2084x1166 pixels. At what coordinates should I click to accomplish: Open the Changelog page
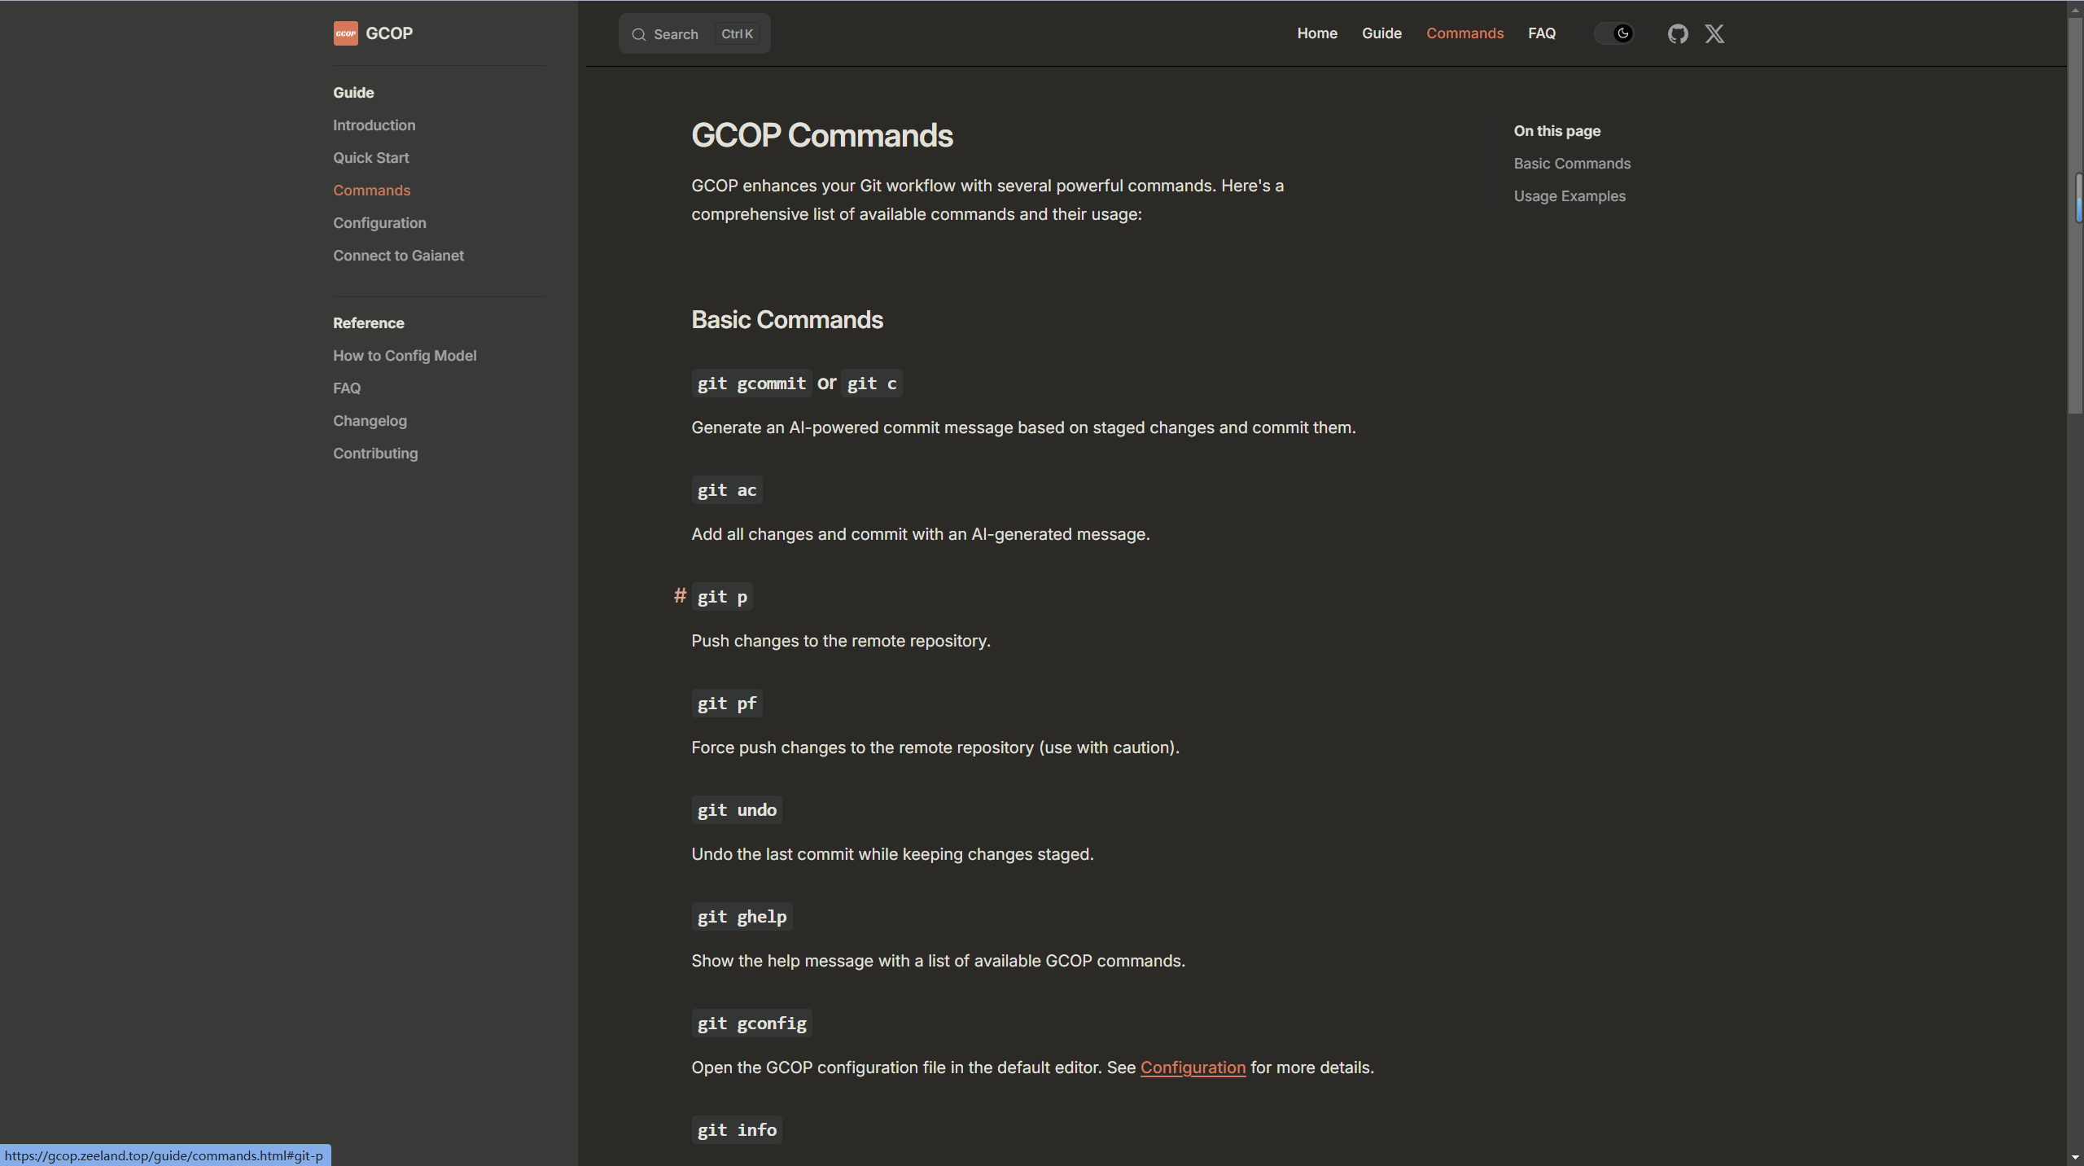(x=370, y=420)
